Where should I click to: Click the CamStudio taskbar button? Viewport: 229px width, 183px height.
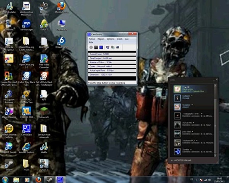[x=60, y=180]
